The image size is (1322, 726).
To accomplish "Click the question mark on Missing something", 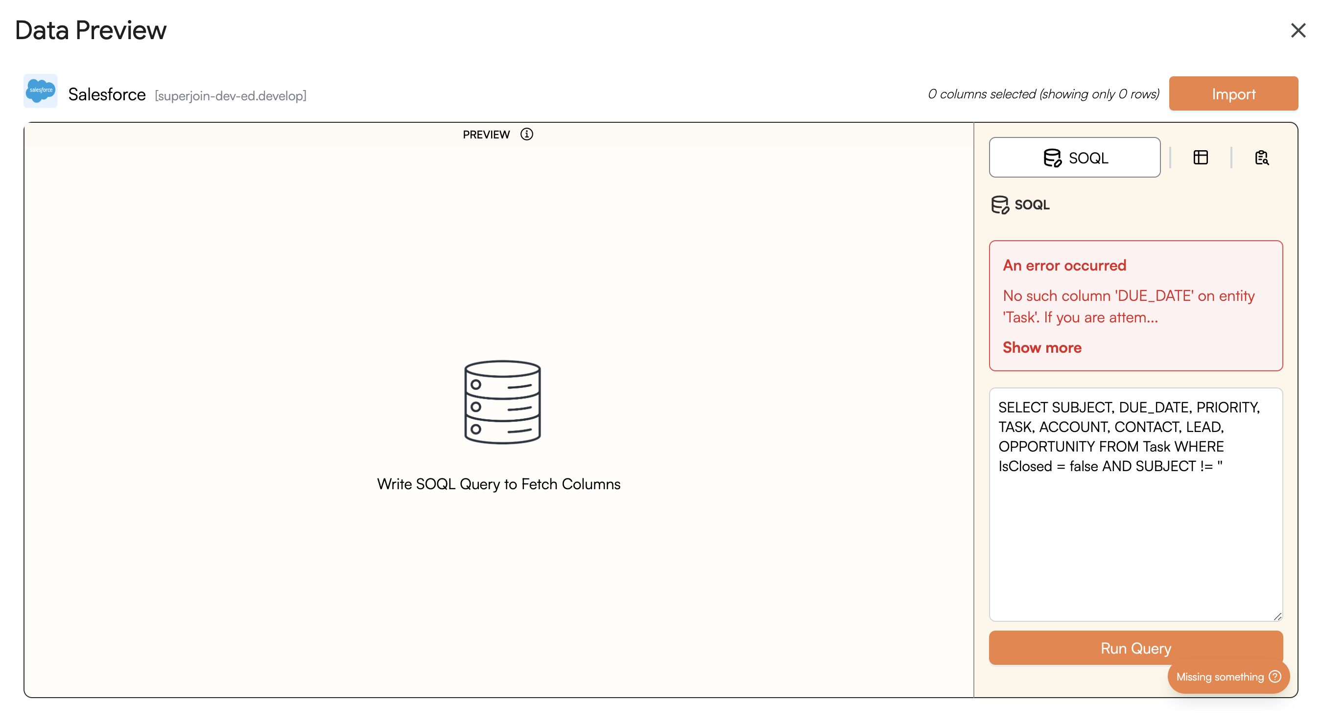I will pos(1275,676).
